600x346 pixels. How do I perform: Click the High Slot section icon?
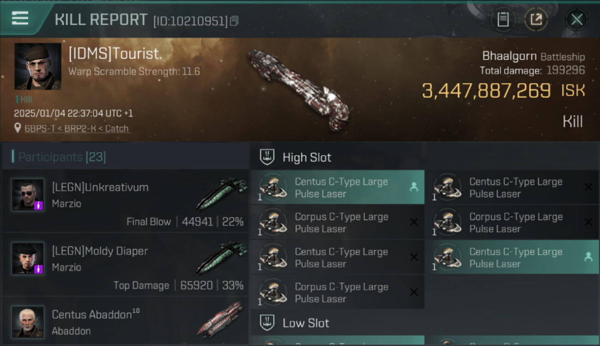pyautogui.click(x=267, y=157)
